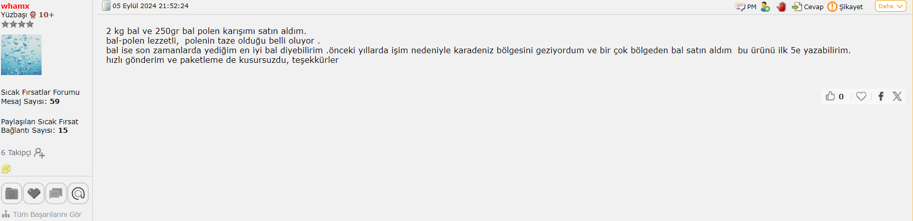Click the yellow notes icon
Viewport: 913px width, 221px height.
(x=6, y=169)
